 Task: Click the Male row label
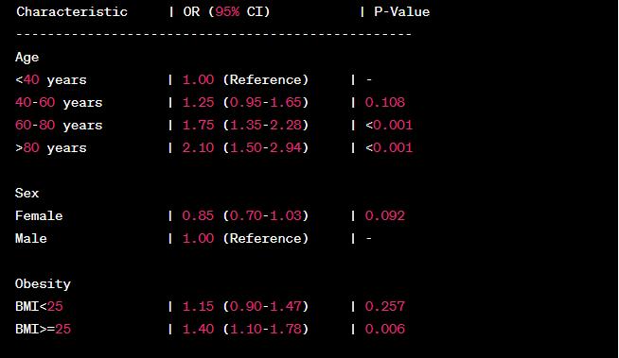[x=31, y=239]
